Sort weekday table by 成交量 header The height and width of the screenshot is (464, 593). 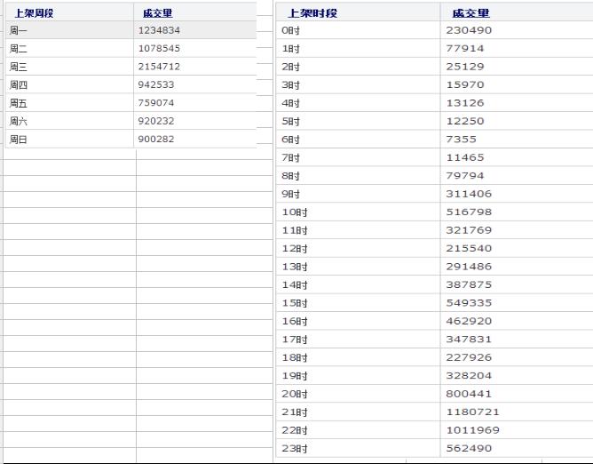158,13
